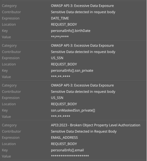The width and height of the screenshot is (147, 161).
Task: Click the second US_SSN expression value
Action: pos(57,98)
